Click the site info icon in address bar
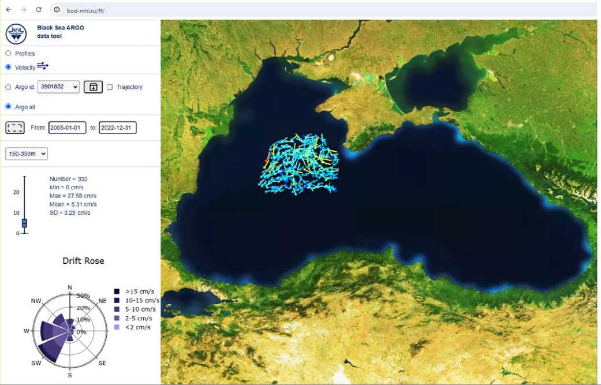 click(57, 10)
